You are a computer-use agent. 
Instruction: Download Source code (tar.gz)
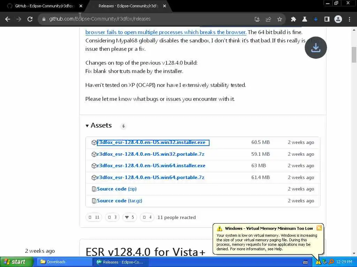pos(120,201)
